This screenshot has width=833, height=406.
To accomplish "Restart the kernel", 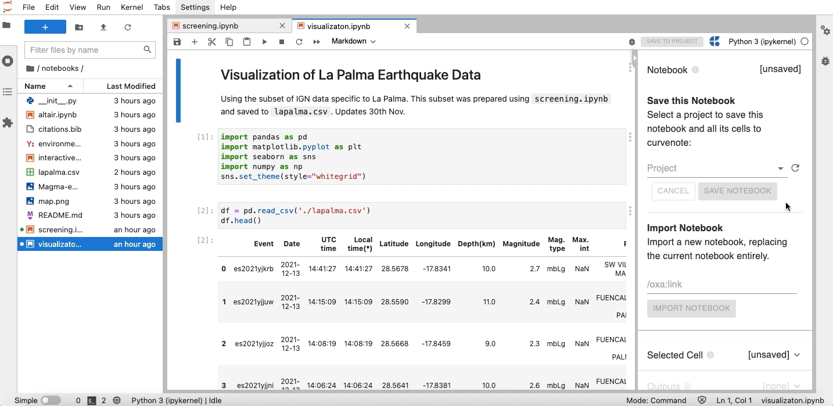I will point(299,42).
